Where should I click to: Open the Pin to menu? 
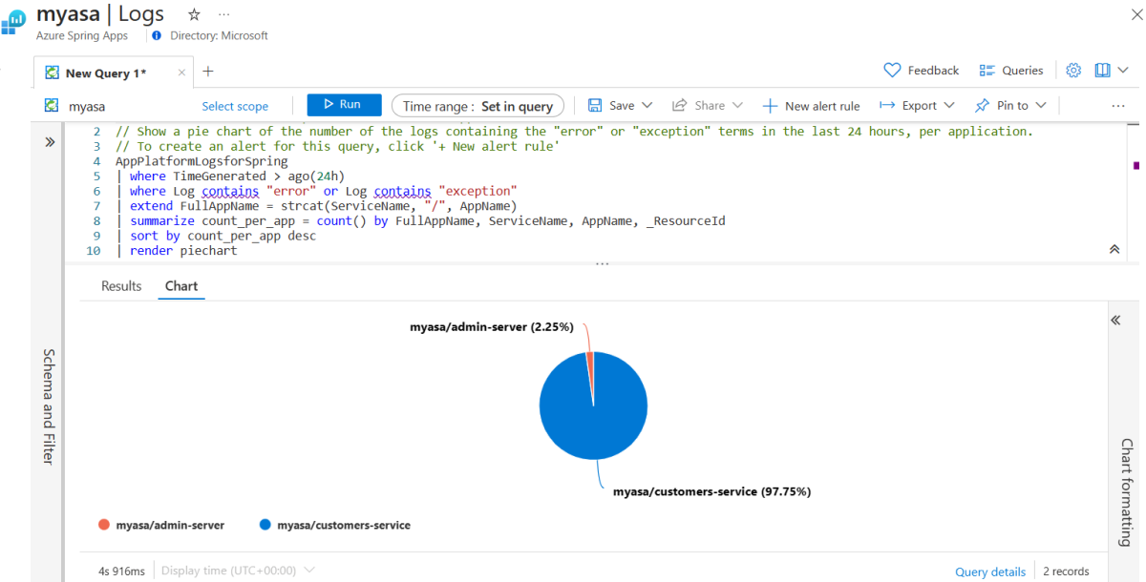point(1010,106)
